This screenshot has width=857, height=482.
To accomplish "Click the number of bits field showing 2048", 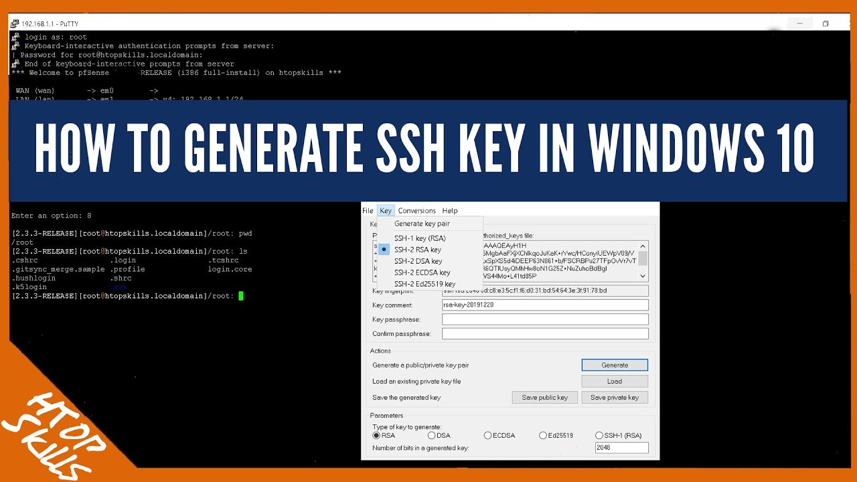I will point(621,448).
